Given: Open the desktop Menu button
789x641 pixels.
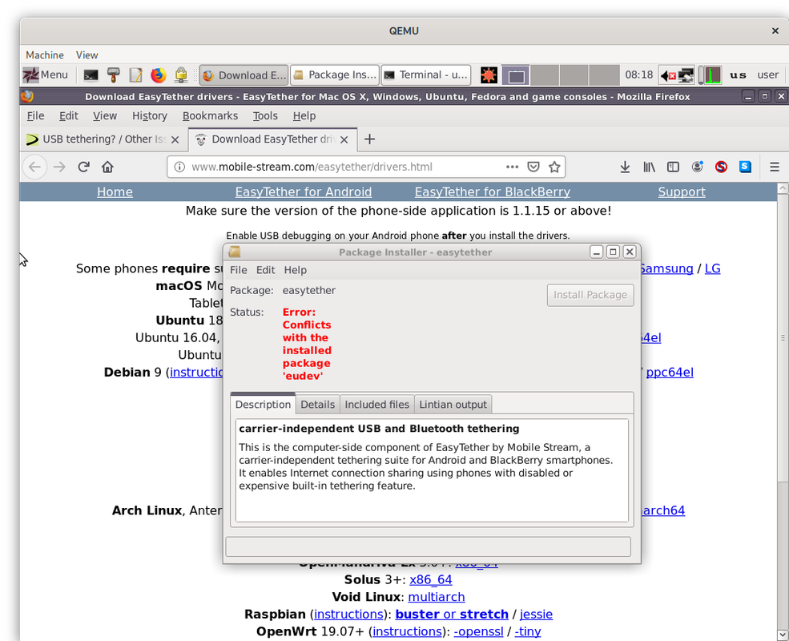Looking at the screenshot, I should 46,75.
